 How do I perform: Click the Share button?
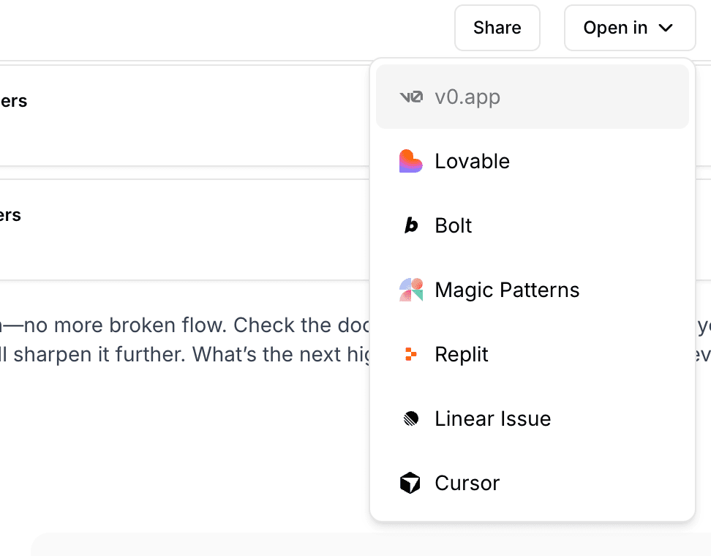coord(497,28)
